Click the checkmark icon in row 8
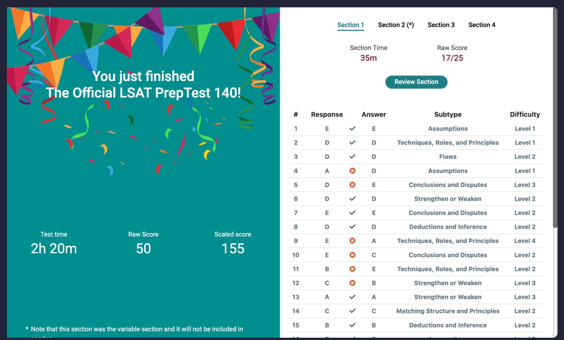 [x=352, y=227]
